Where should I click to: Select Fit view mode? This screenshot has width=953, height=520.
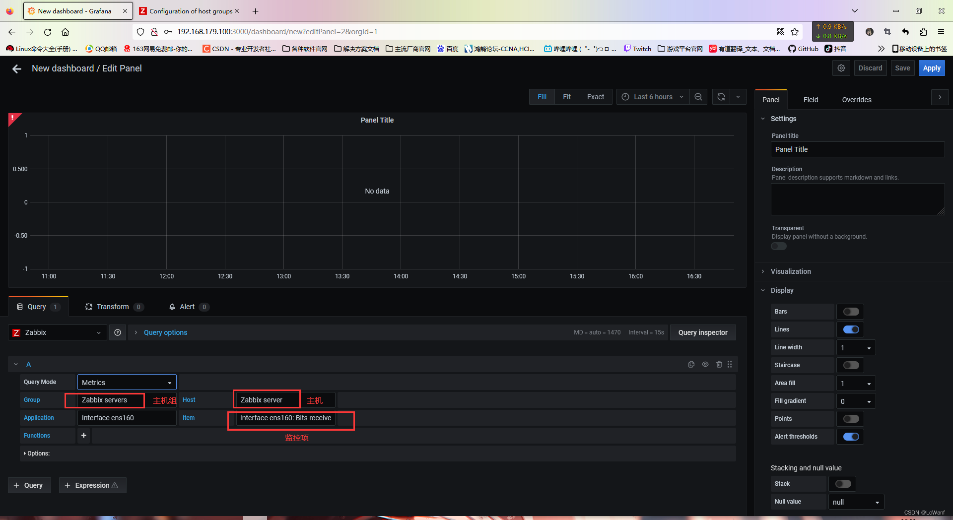[x=566, y=97]
